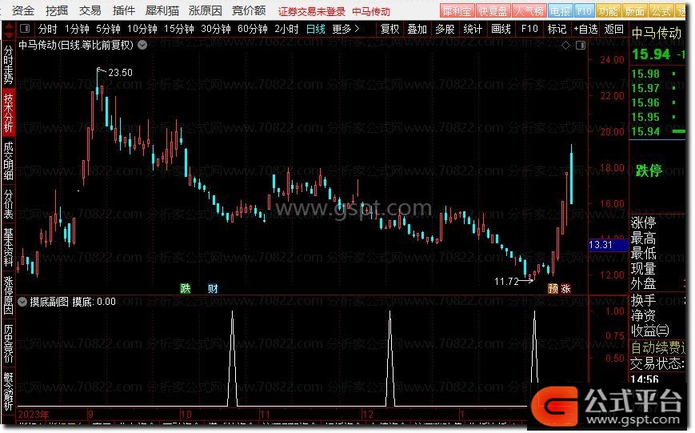The width and height of the screenshot is (695, 433).
Task: Click the 财 marker icon on the chart
Action: coord(213,288)
